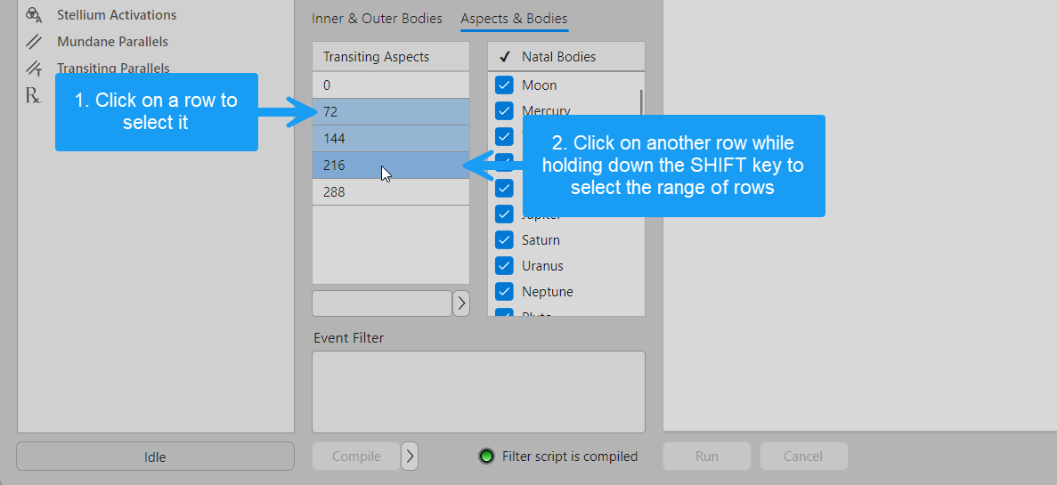This screenshot has width=1057, height=485.
Task: Switch to Inner & Outer Bodies tab
Action: tap(377, 19)
